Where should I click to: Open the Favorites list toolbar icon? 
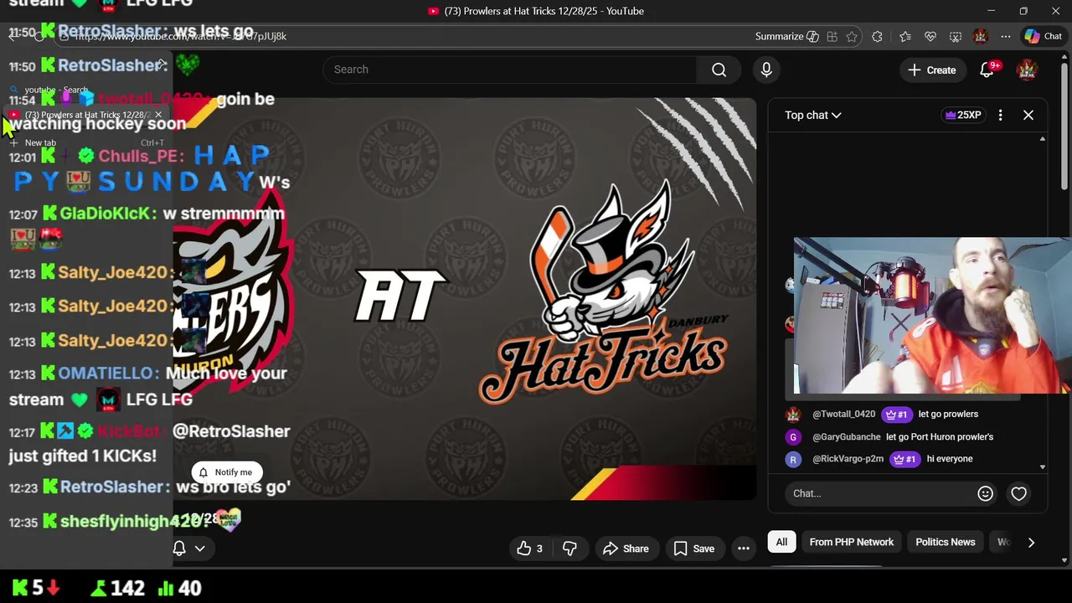[x=905, y=36]
